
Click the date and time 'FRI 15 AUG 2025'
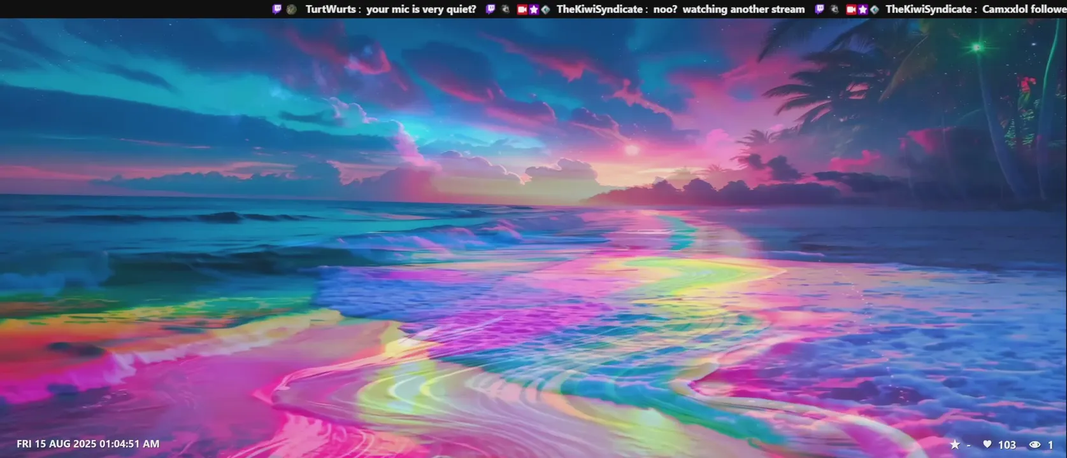[88, 444]
